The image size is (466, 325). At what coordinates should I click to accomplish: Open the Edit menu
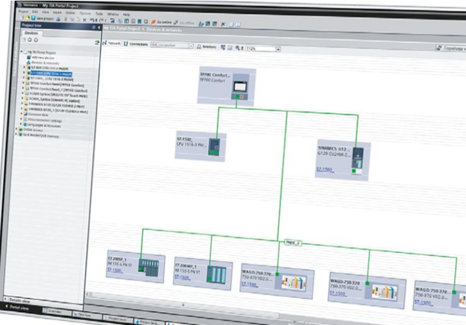tap(35, 12)
